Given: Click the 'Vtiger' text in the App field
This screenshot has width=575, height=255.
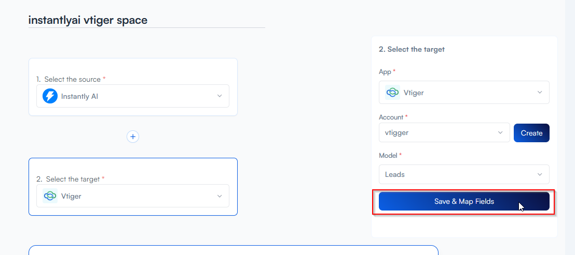Looking at the screenshot, I should click(414, 93).
